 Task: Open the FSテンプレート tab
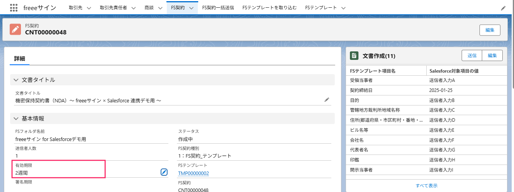[321, 8]
